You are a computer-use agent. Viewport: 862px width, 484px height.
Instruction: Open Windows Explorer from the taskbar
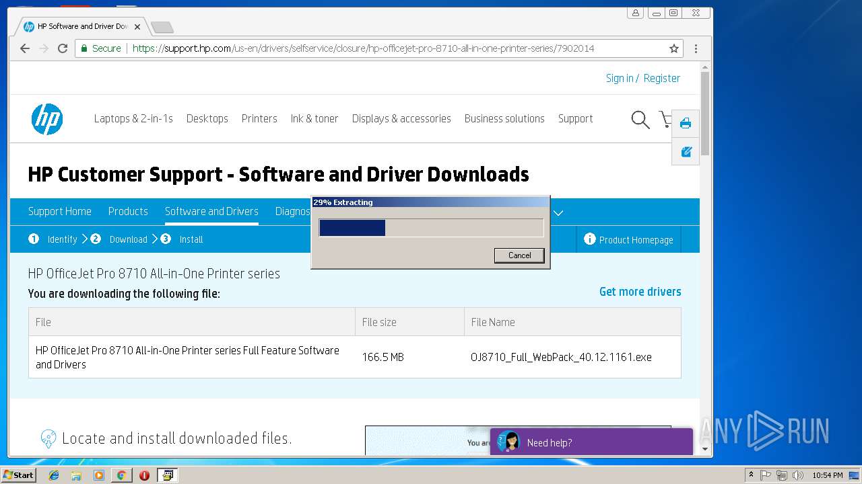(x=76, y=475)
